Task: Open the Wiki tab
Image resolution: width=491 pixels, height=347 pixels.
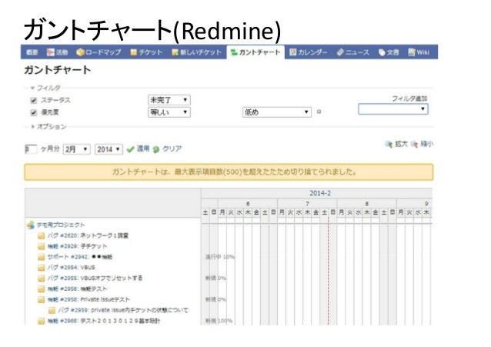Action: tap(419, 52)
